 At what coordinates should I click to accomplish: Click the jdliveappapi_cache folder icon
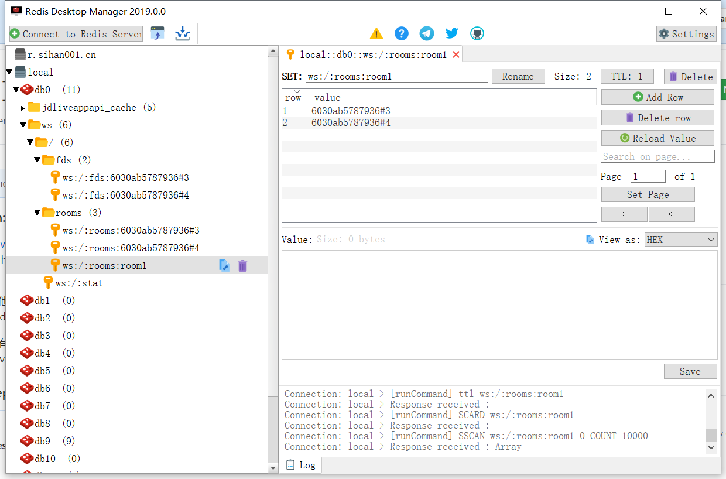(x=34, y=108)
